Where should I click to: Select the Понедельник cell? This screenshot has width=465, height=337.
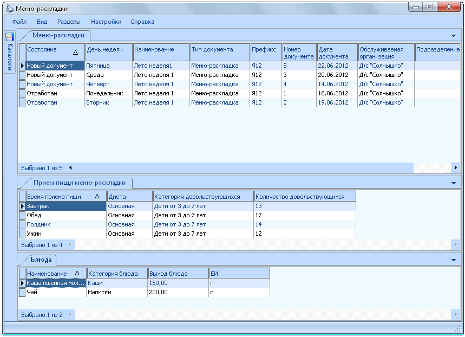tap(109, 93)
